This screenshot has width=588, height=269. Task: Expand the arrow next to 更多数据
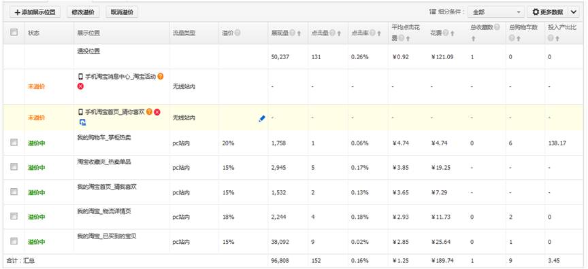point(574,12)
